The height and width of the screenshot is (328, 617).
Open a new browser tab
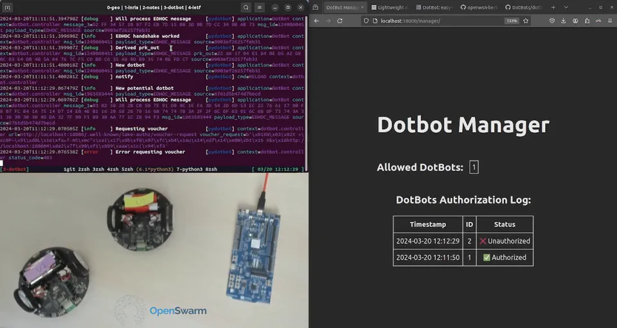pos(553,8)
